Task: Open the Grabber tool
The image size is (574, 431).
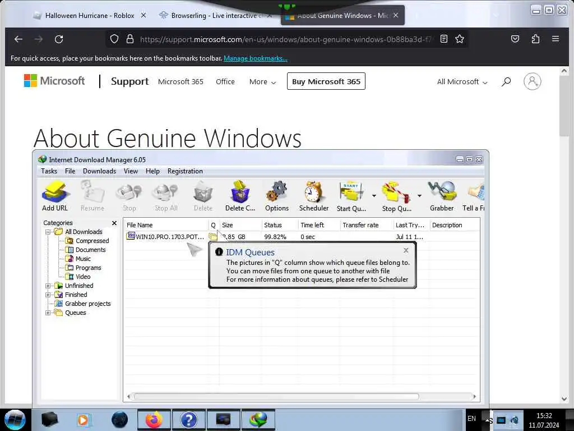Action: (442, 196)
